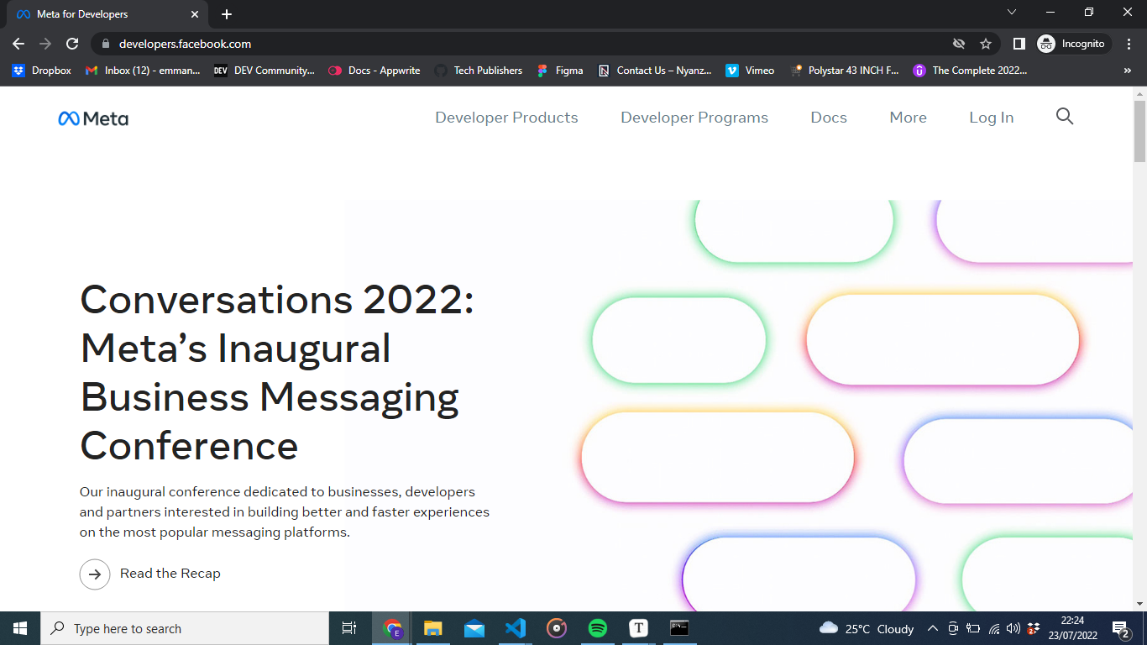Viewport: 1147px width, 645px height.
Task: Click the Chrome taskbar icon
Action: (392, 628)
